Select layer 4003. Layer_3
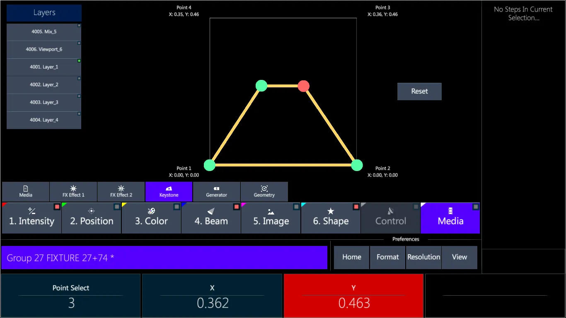This screenshot has width=566, height=318. (44, 103)
